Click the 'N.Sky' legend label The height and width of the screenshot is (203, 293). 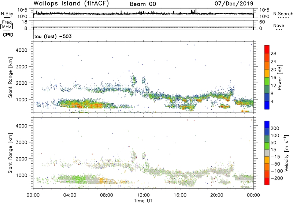pyautogui.click(x=7, y=14)
